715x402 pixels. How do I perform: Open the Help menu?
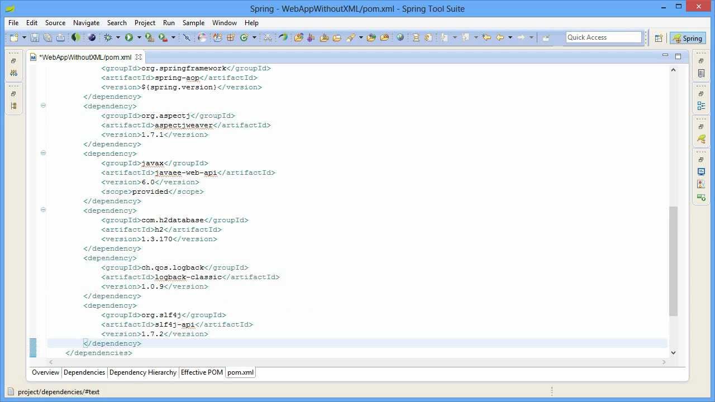tap(251, 23)
